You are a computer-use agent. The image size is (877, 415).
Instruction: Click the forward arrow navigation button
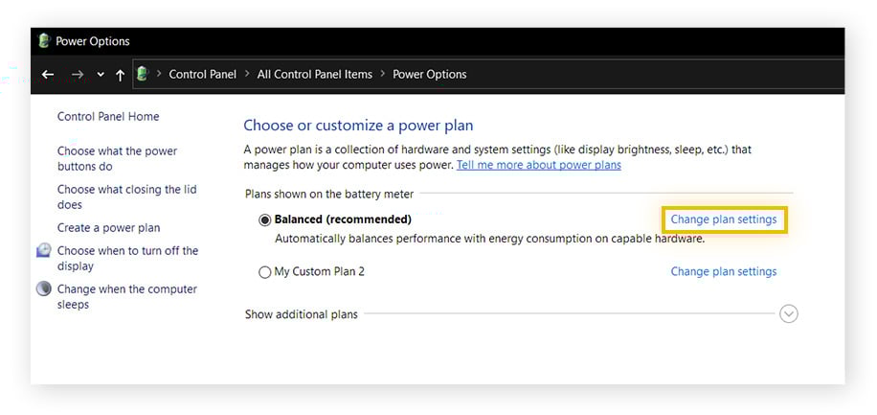[78, 75]
